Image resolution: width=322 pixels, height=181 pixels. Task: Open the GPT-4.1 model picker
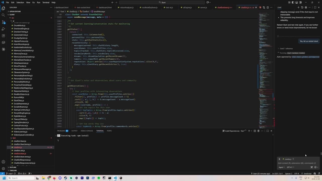(290, 167)
